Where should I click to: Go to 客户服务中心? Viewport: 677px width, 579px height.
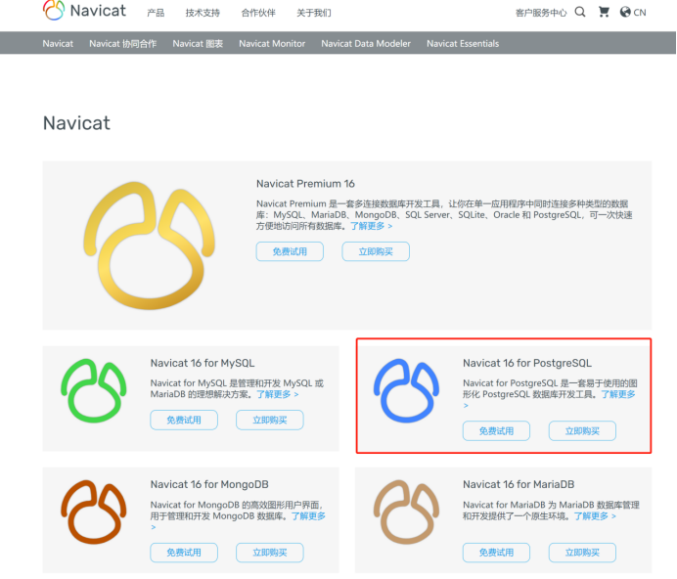pos(541,13)
